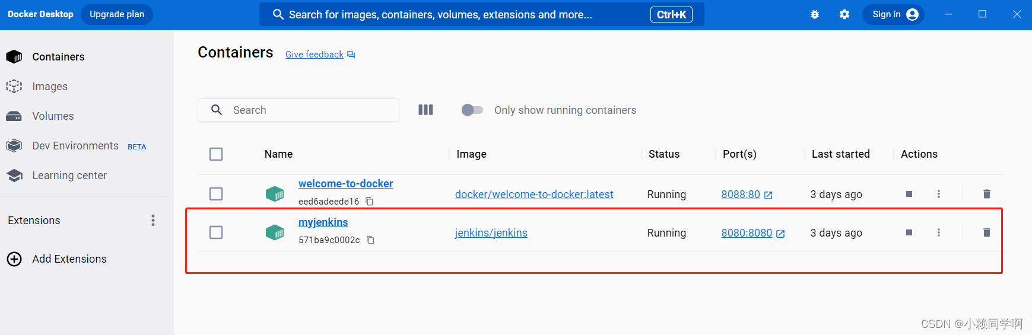Viewport: 1032px width, 335px height.
Task: Check the welcome-to-docker row checkbox
Action: coord(216,194)
